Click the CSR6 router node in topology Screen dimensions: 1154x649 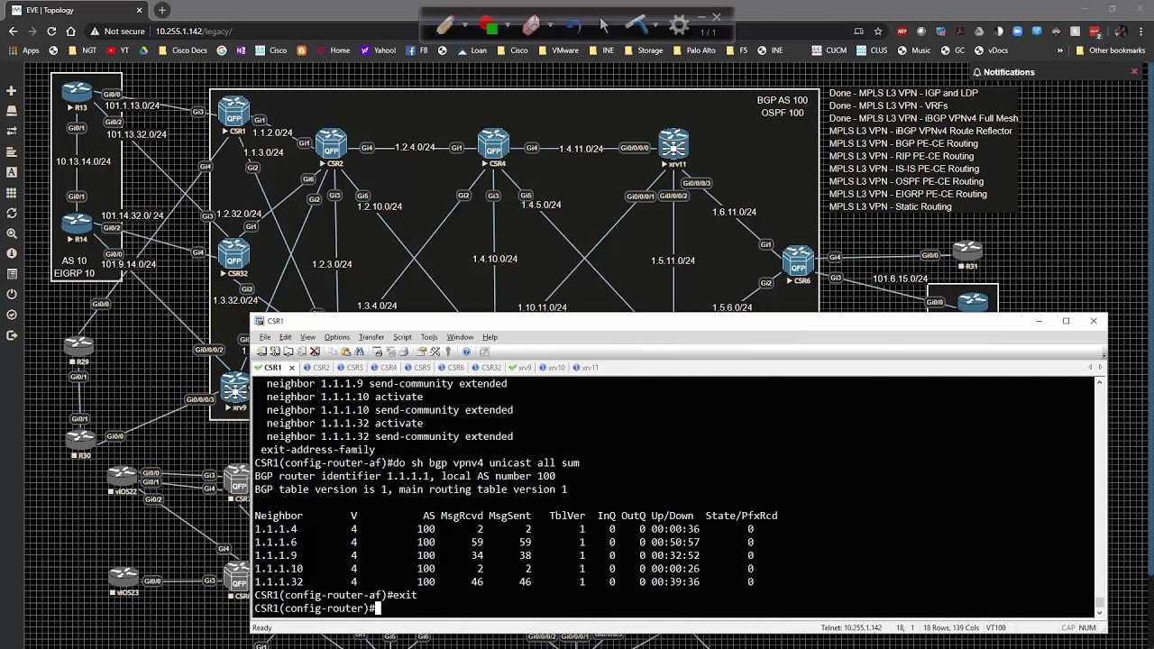point(799,261)
